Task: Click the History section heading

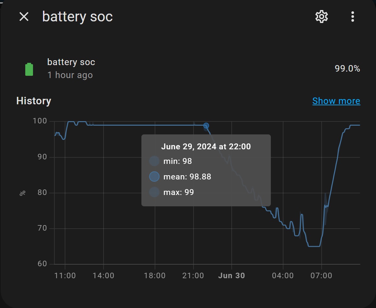Action: click(x=34, y=101)
